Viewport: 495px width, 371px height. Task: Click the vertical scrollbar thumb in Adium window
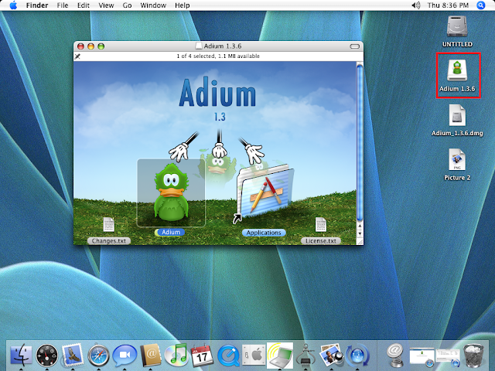[360, 142]
